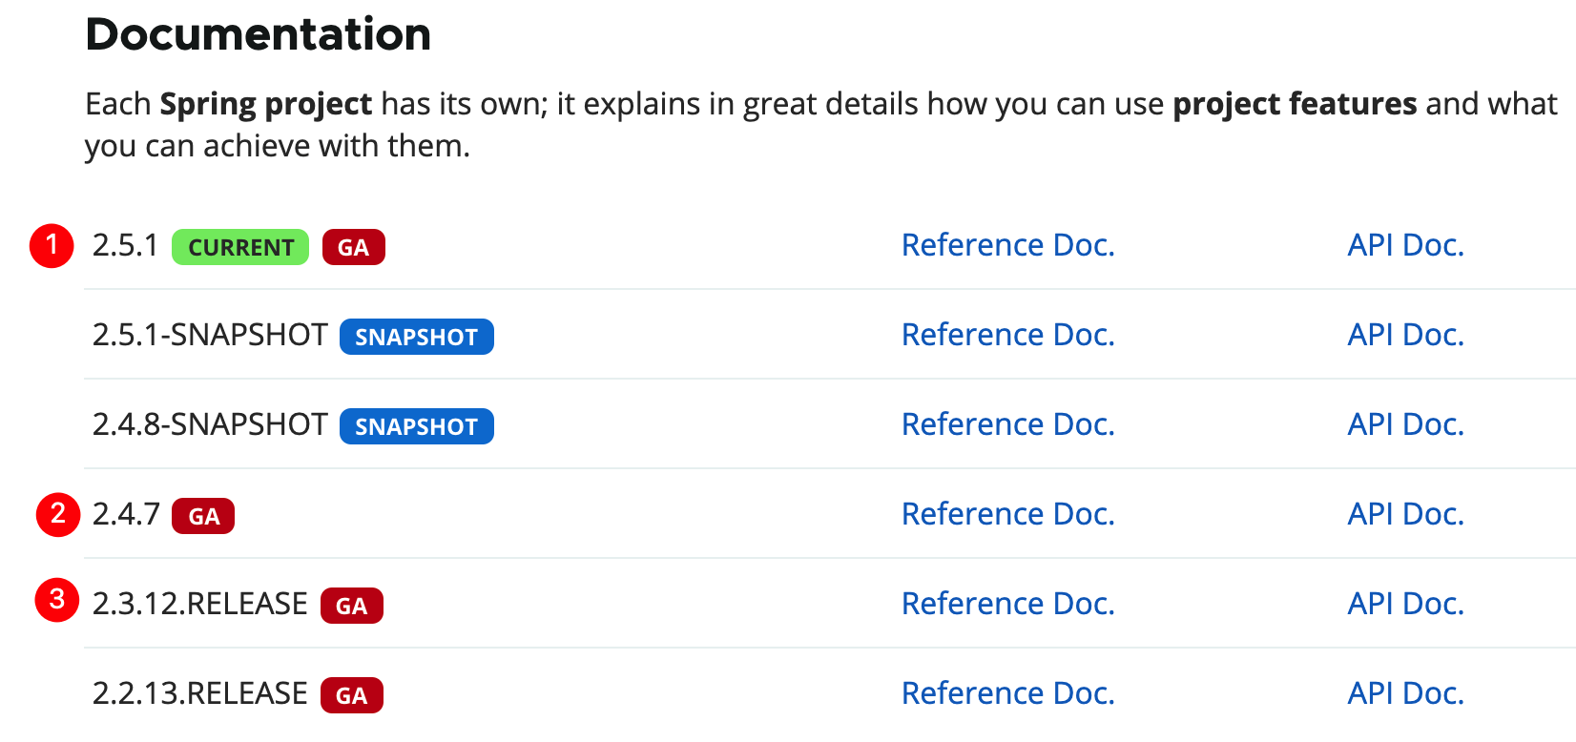Open API Doc. for version 2.4.7
The width and height of the screenshot is (1576, 742).
click(1405, 514)
